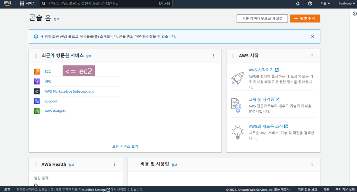Open options menu of 최근에 방문한 서비스 widget
The height and width of the screenshot is (192, 357).
pos(213,56)
